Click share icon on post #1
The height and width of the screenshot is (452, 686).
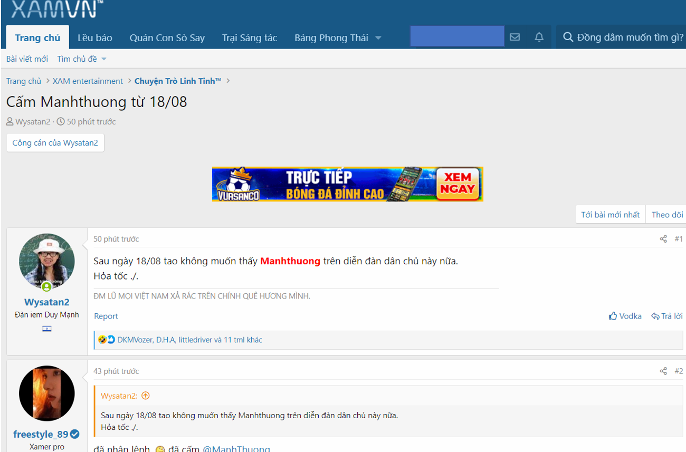point(663,239)
